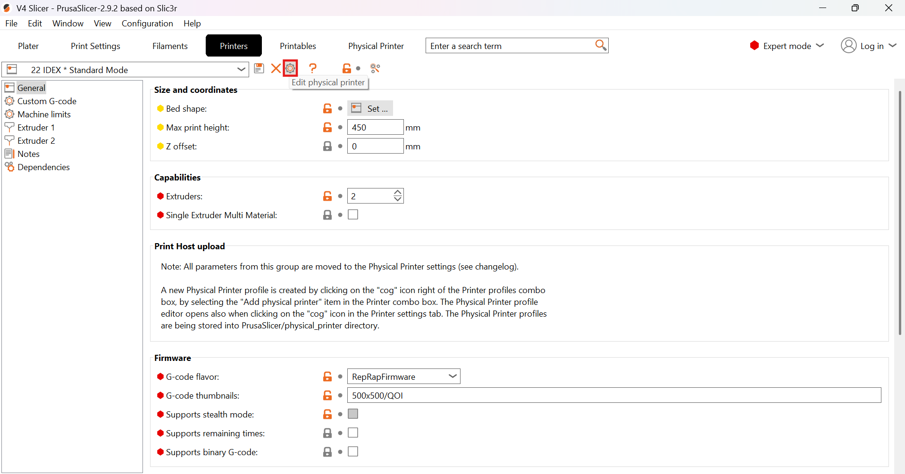Open the Edit menu
Image resolution: width=905 pixels, height=474 pixels.
[35, 23]
